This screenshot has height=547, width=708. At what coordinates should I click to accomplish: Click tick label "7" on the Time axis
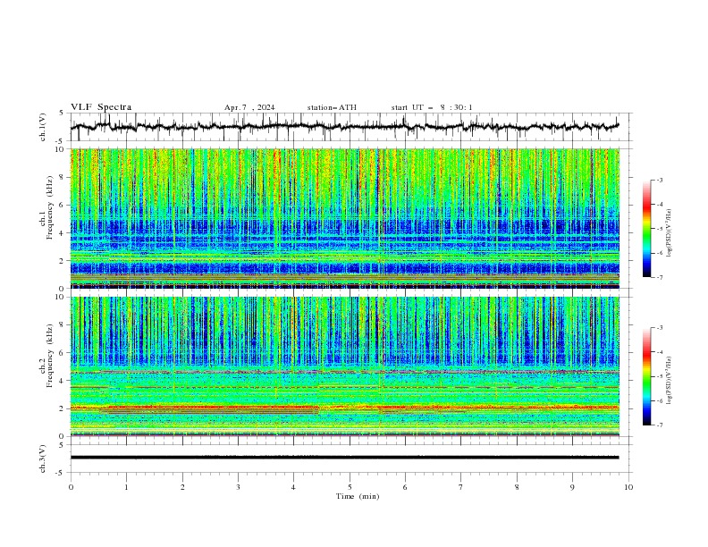point(461,487)
